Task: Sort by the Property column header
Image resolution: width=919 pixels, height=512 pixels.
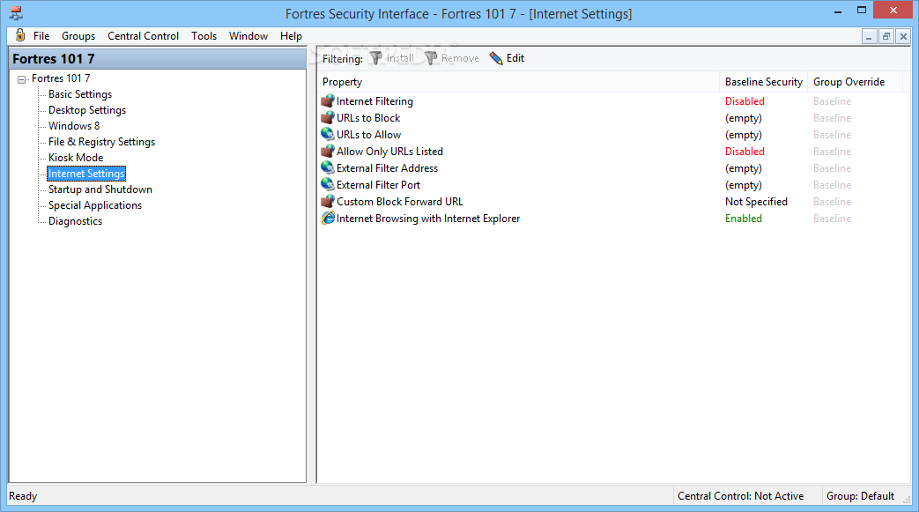Action: [519, 82]
